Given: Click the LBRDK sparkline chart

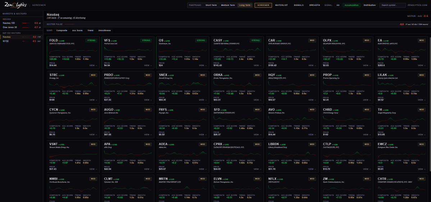Looking at the screenshot, I should (292, 154).
